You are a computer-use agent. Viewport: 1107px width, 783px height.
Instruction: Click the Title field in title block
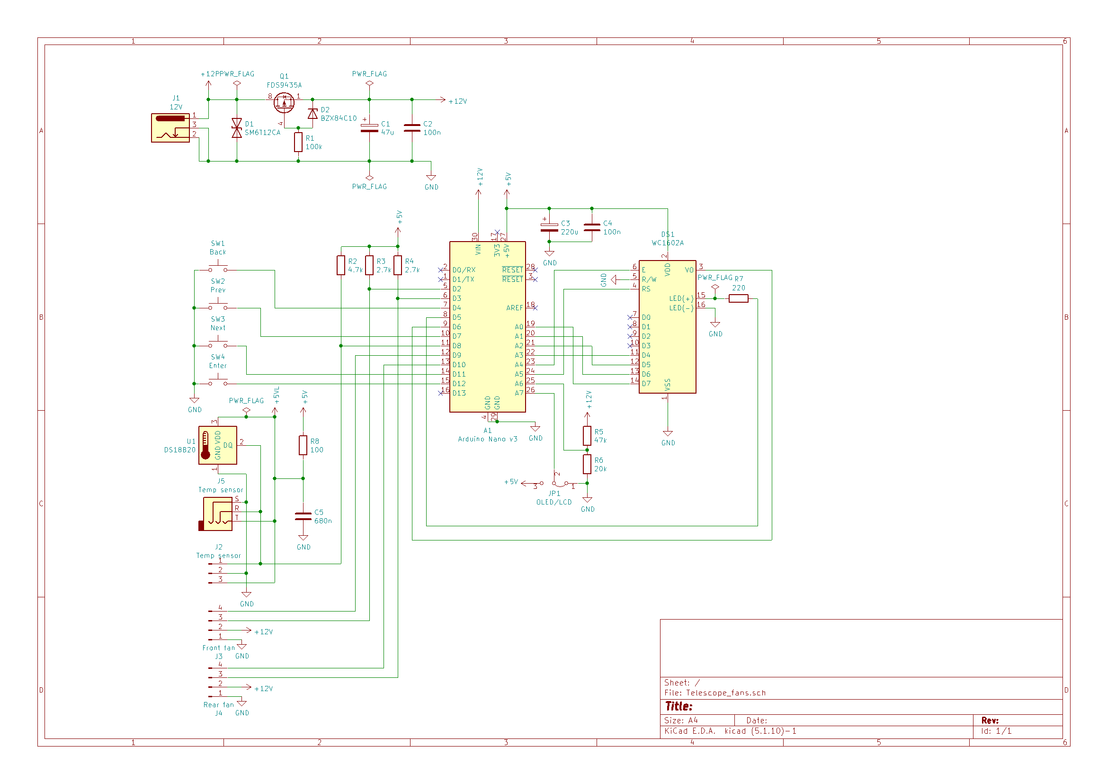tap(678, 706)
